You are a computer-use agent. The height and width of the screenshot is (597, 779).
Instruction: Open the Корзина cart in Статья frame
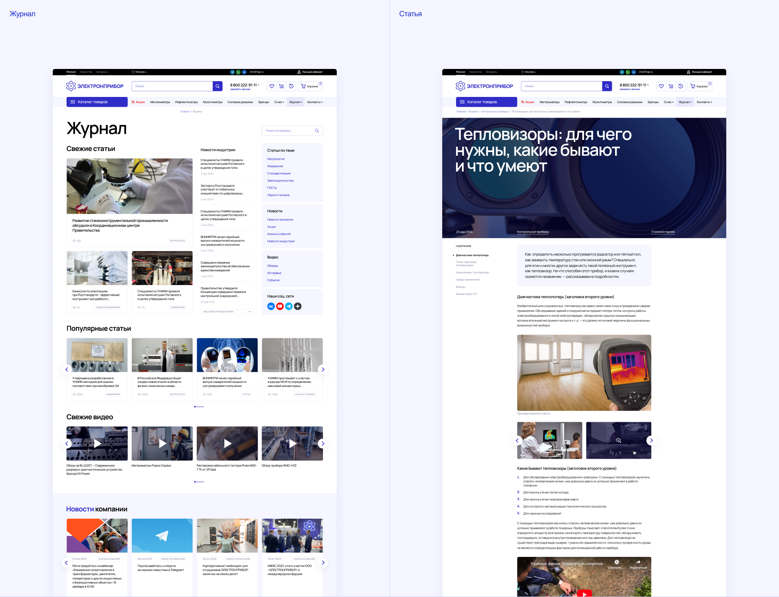pyautogui.click(x=700, y=86)
